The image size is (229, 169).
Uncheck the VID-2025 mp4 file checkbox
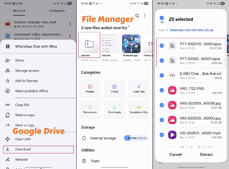[x=162, y=135]
